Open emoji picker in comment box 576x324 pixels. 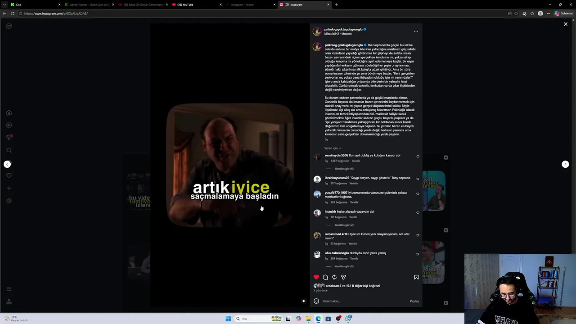point(316,301)
